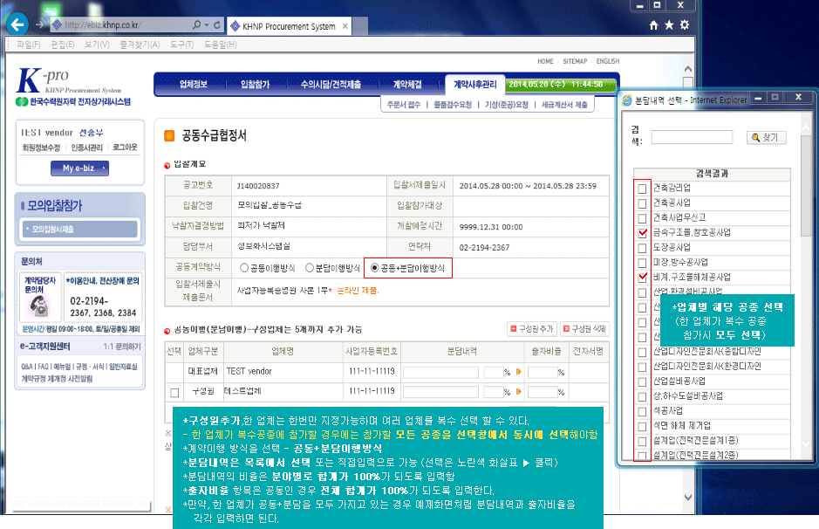Switch to the 계약체결 tab
Viewport: 819px width, 529px height.
click(x=407, y=84)
